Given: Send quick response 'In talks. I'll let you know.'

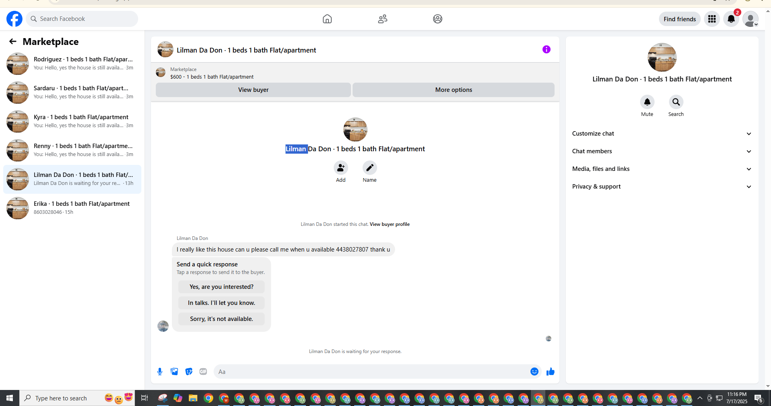Looking at the screenshot, I should [222, 303].
